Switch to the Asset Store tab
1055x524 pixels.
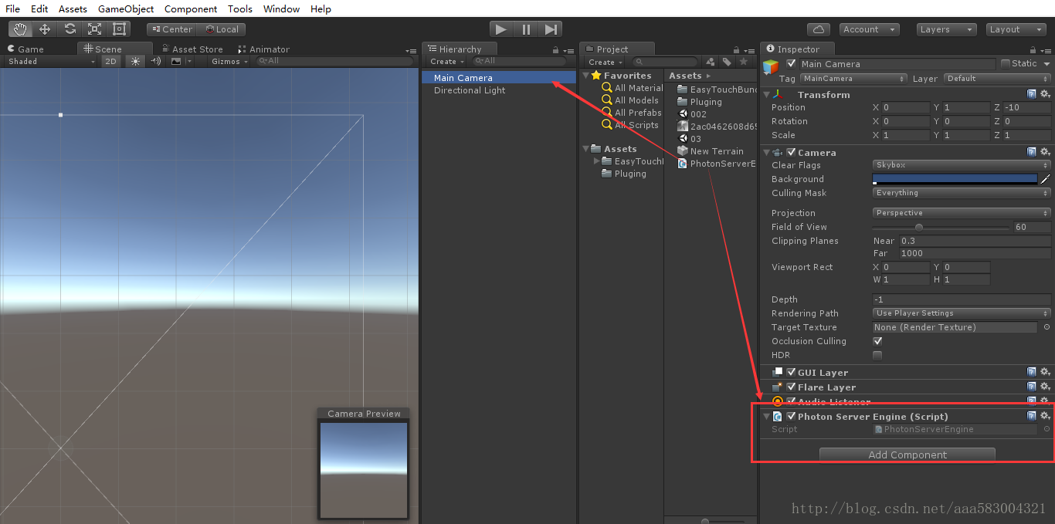197,49
